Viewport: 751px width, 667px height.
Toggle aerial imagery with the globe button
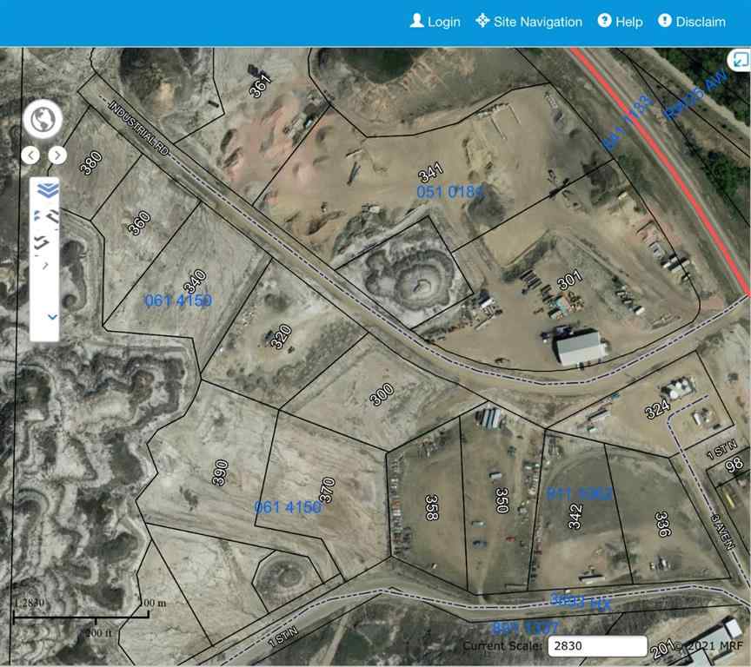coord(43,120)
